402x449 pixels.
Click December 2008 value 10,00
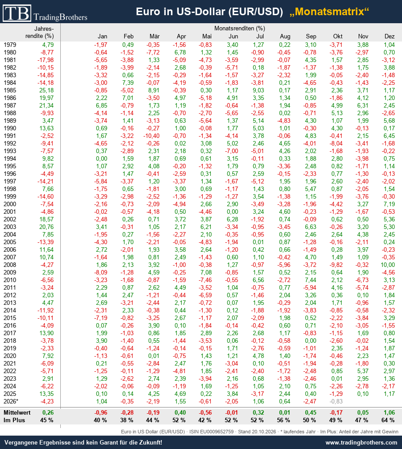[x=388, y=265]
